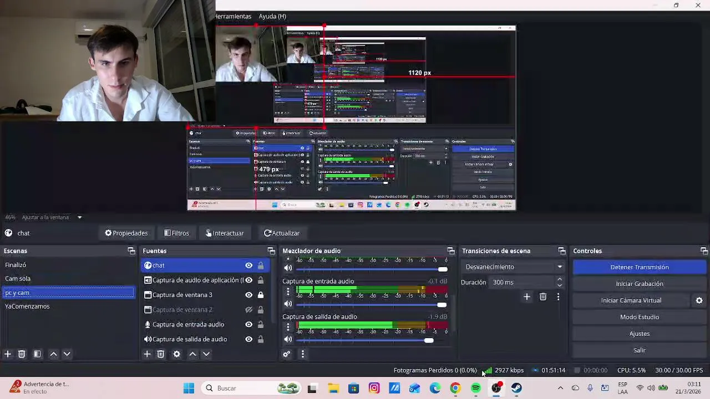Viewport: 710px width, 399px height.
Task: Open Ajustes settings
Action: (x=640, y=334)
